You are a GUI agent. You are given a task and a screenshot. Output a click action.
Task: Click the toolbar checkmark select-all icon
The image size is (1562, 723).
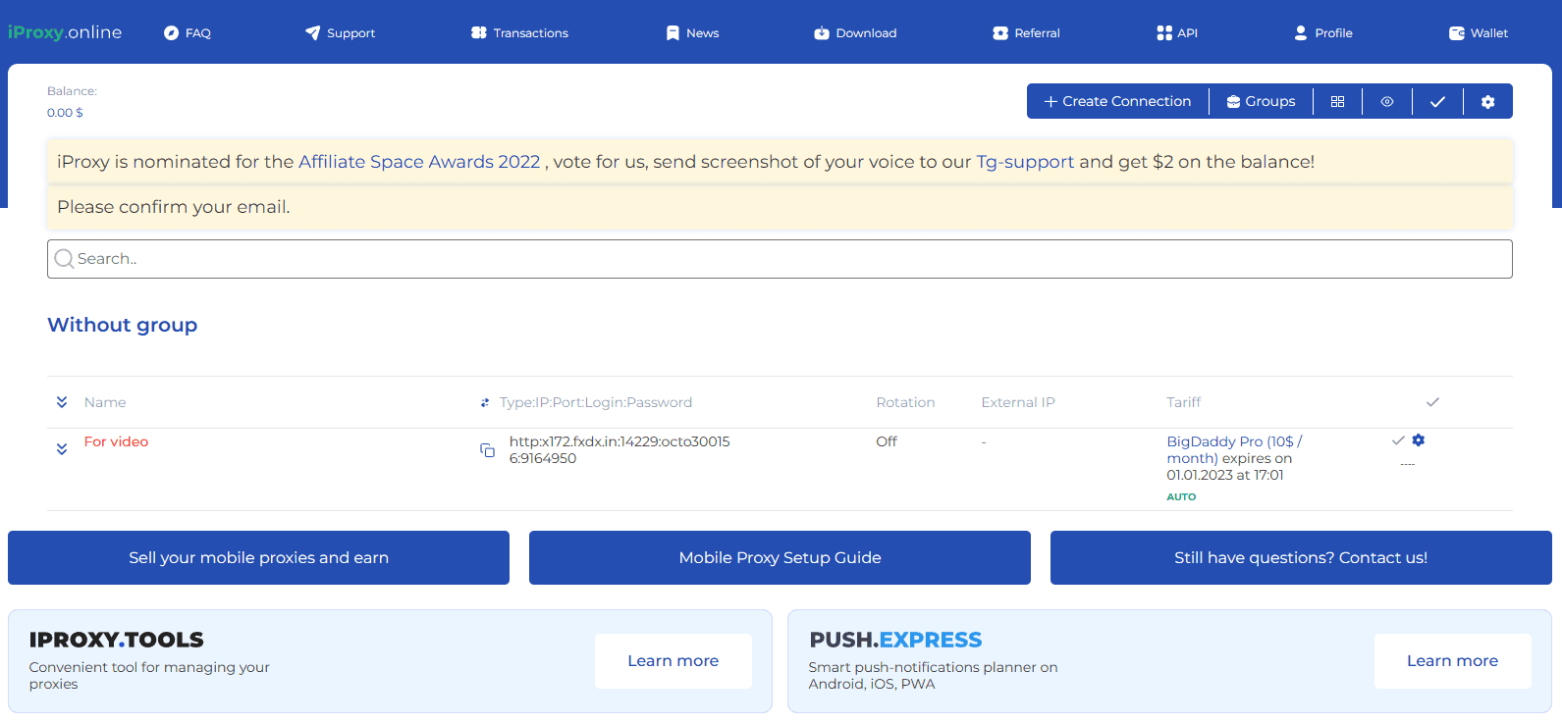pyautogui.click(x=1437, y=102)
